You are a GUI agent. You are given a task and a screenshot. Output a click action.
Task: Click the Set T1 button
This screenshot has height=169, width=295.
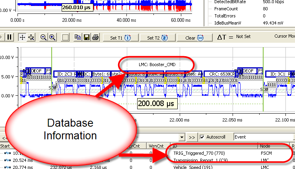pyautogui.click(x=120, y=38)
